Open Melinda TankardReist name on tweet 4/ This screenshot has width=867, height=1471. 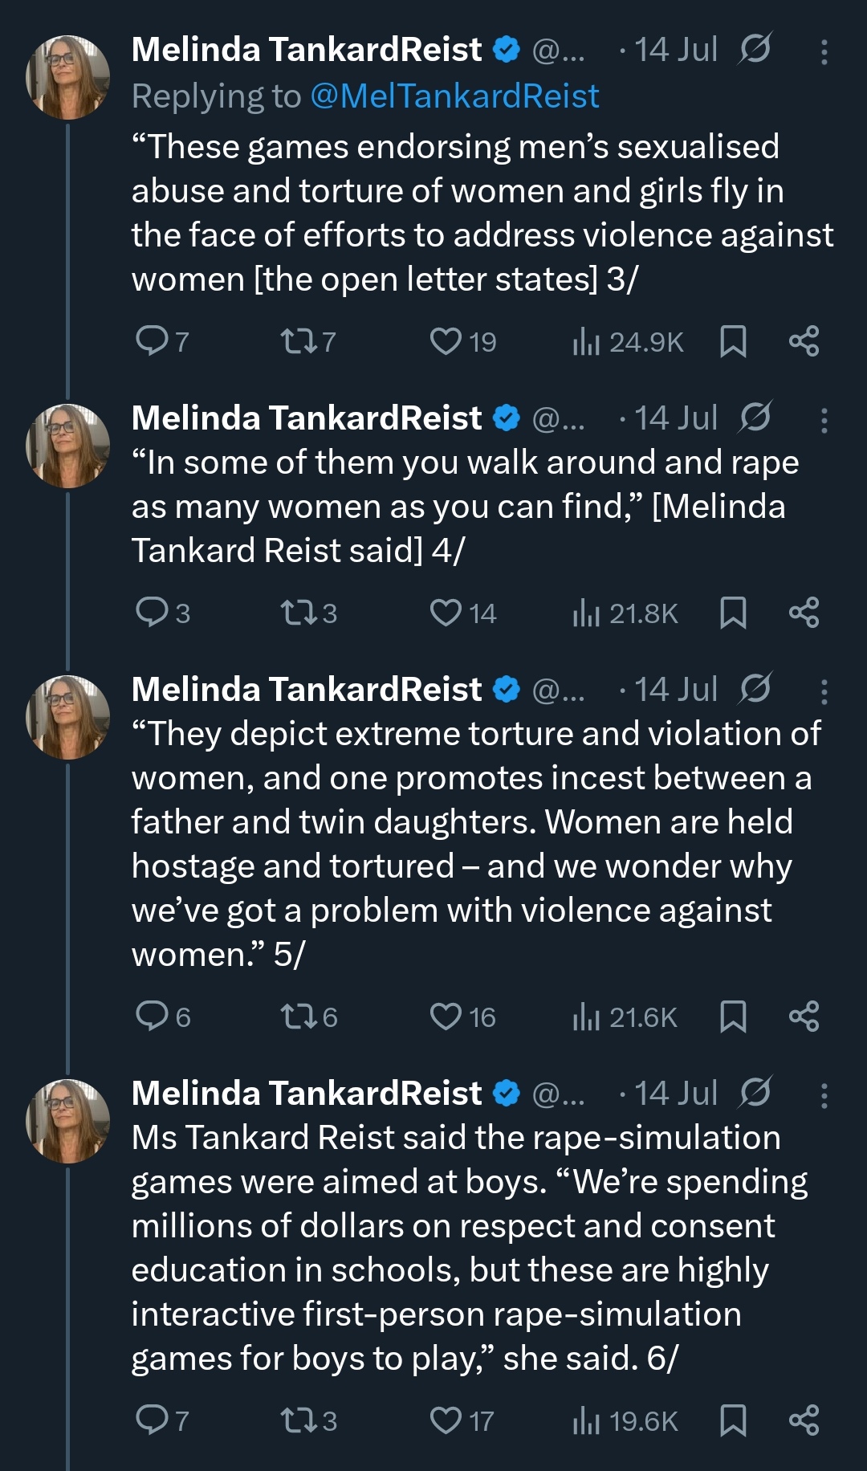tap(307, 418)
